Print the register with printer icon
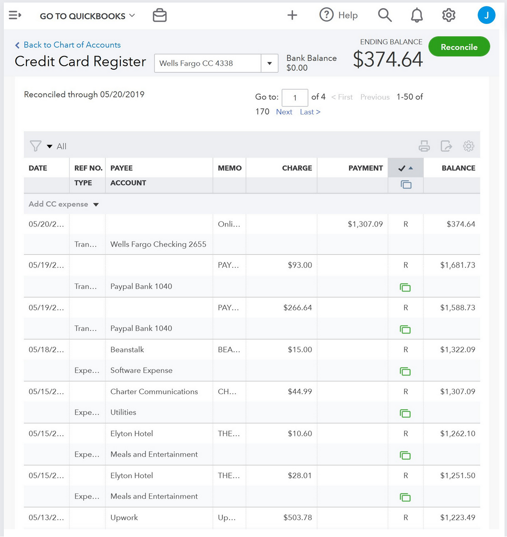 click(x=424, y=146)
